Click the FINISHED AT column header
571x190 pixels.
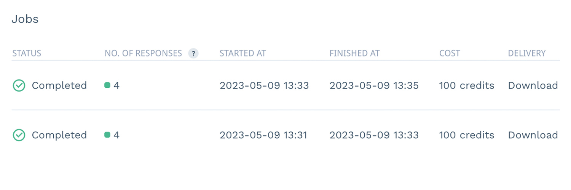point(354,54)
